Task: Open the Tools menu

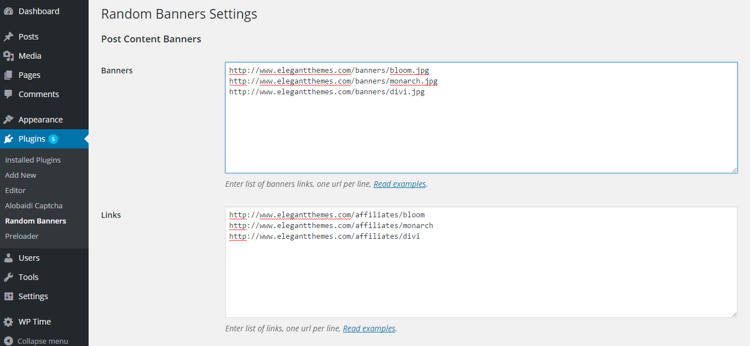Action: pos(44,277)
